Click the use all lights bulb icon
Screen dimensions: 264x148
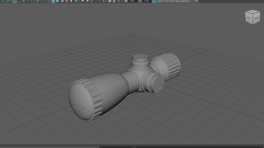tap(71, 1)
